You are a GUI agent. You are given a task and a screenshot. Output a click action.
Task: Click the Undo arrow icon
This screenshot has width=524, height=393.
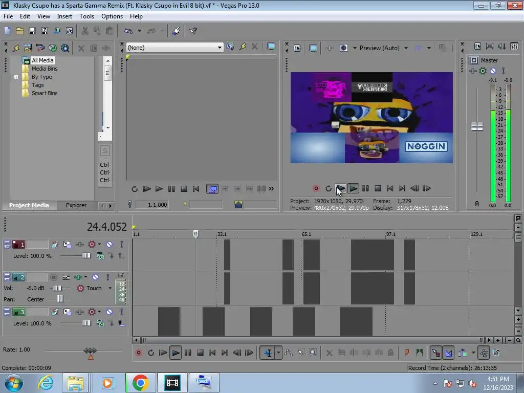[128, 31]
